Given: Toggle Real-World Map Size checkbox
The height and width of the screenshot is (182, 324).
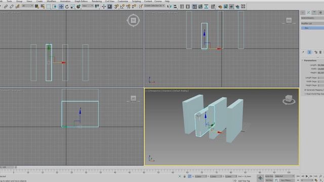Looking at the screenshot, I should [305, 94].
